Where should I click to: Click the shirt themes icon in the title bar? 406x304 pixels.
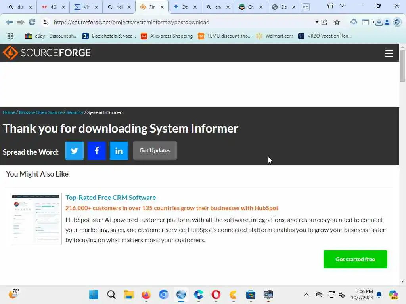[x=330, y=6]
